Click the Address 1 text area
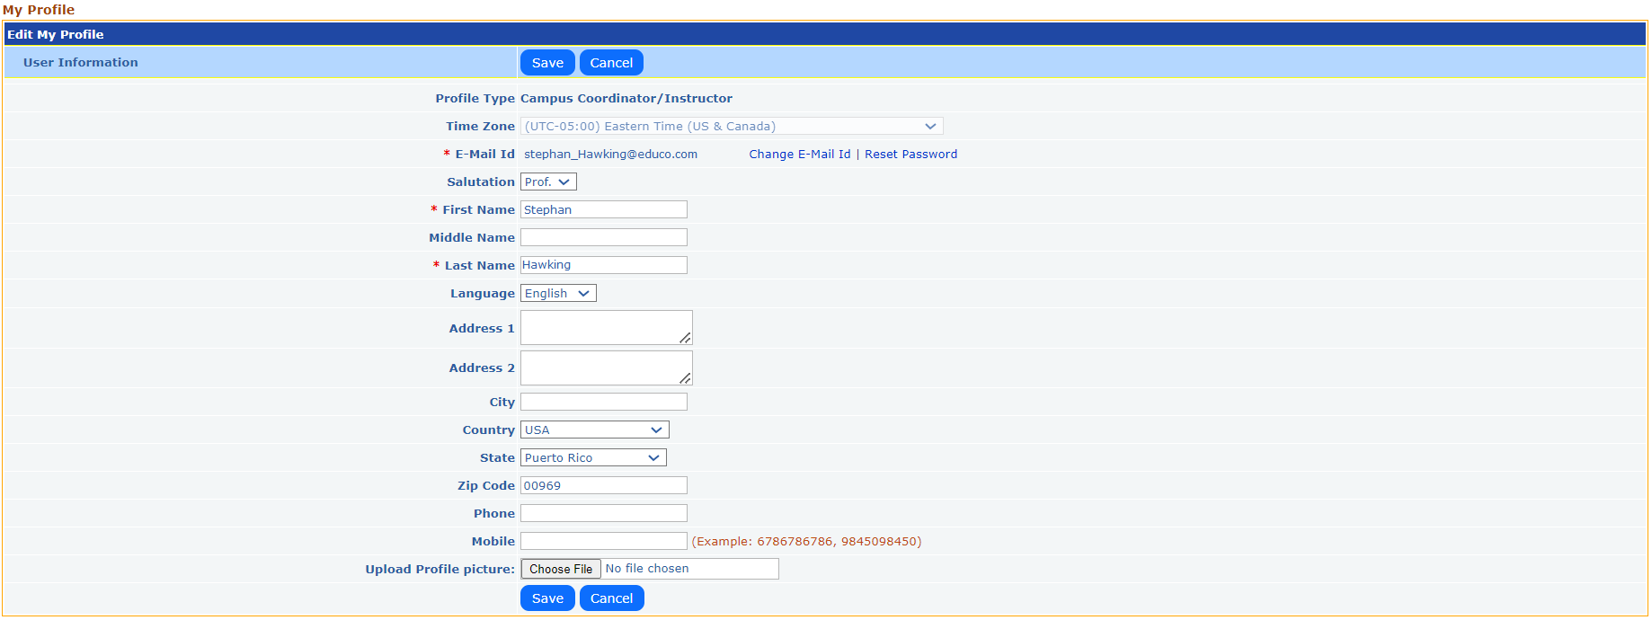Screen dimensions: 1652x620 (605, 328)
